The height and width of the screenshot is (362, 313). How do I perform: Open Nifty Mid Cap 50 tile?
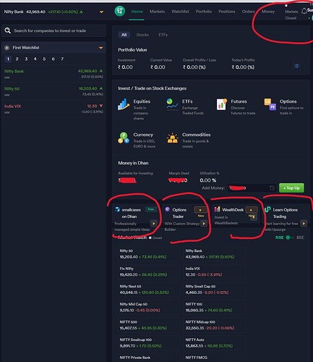click(147, 307)
